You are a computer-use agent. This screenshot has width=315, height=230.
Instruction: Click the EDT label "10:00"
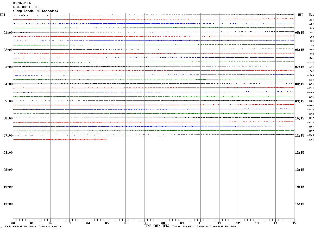pyautogui.click(x=8, y=187)
